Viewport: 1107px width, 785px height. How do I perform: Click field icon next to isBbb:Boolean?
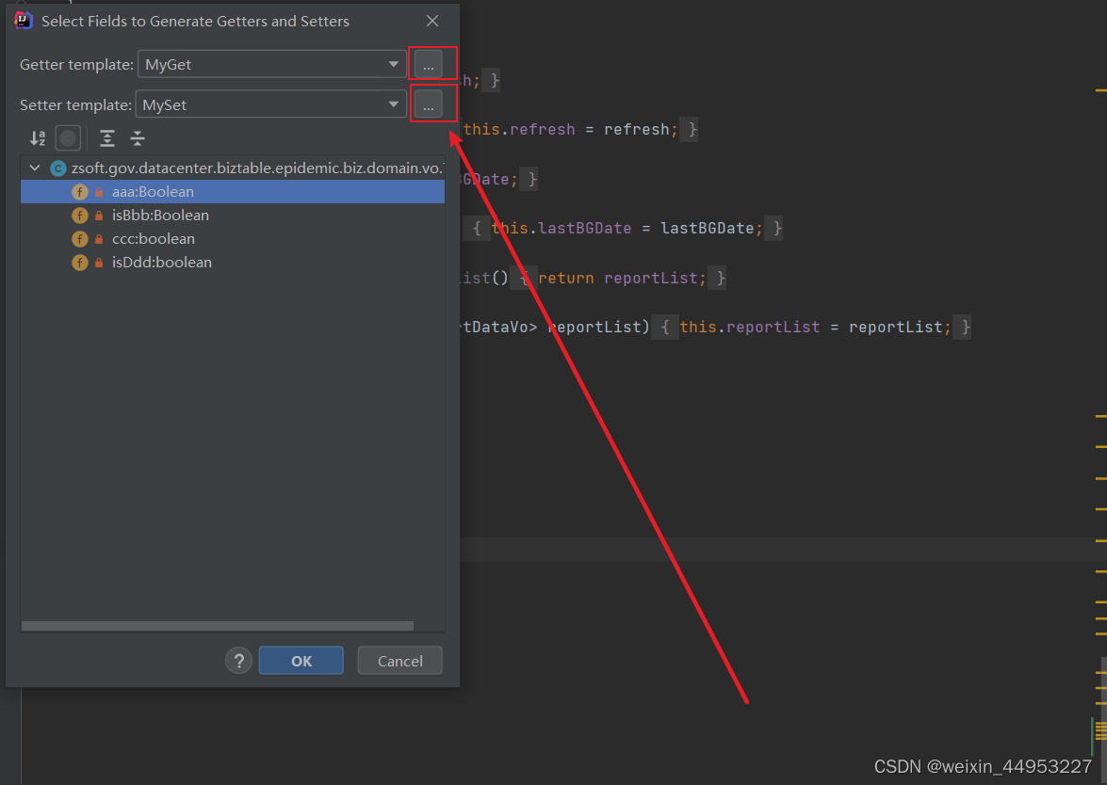point(80,216)
